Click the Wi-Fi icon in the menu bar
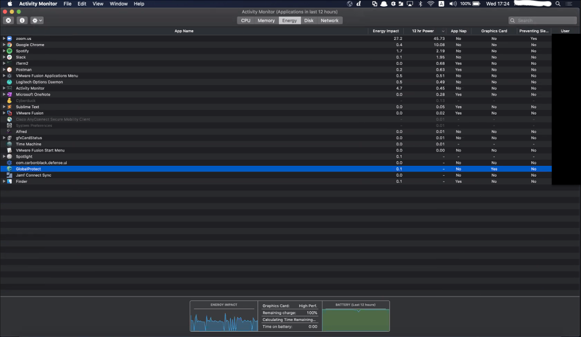 [x=431, y=4]
